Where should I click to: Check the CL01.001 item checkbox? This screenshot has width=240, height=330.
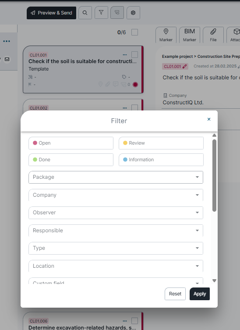tap(134, 55)
